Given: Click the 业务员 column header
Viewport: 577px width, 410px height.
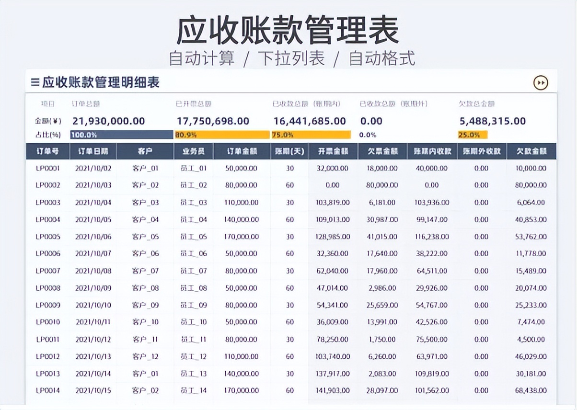Looking at the screenshot, I should point(195,150).
